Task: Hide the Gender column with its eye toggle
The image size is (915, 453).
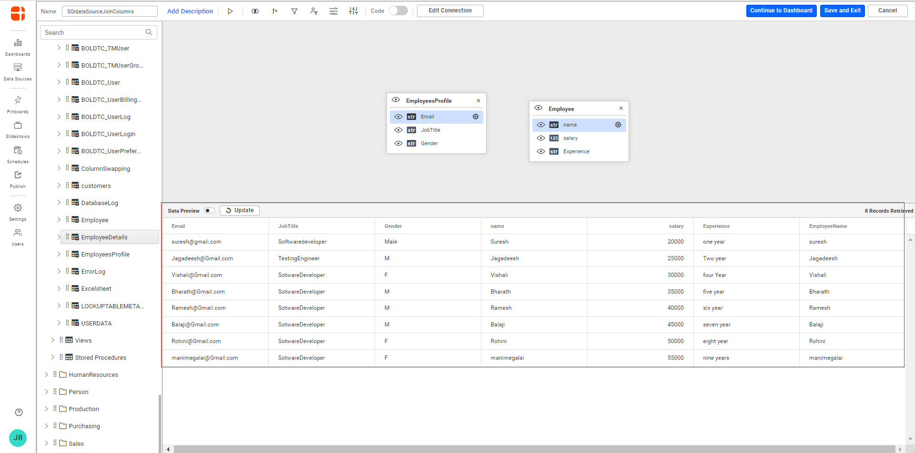Action: (399, 143)
